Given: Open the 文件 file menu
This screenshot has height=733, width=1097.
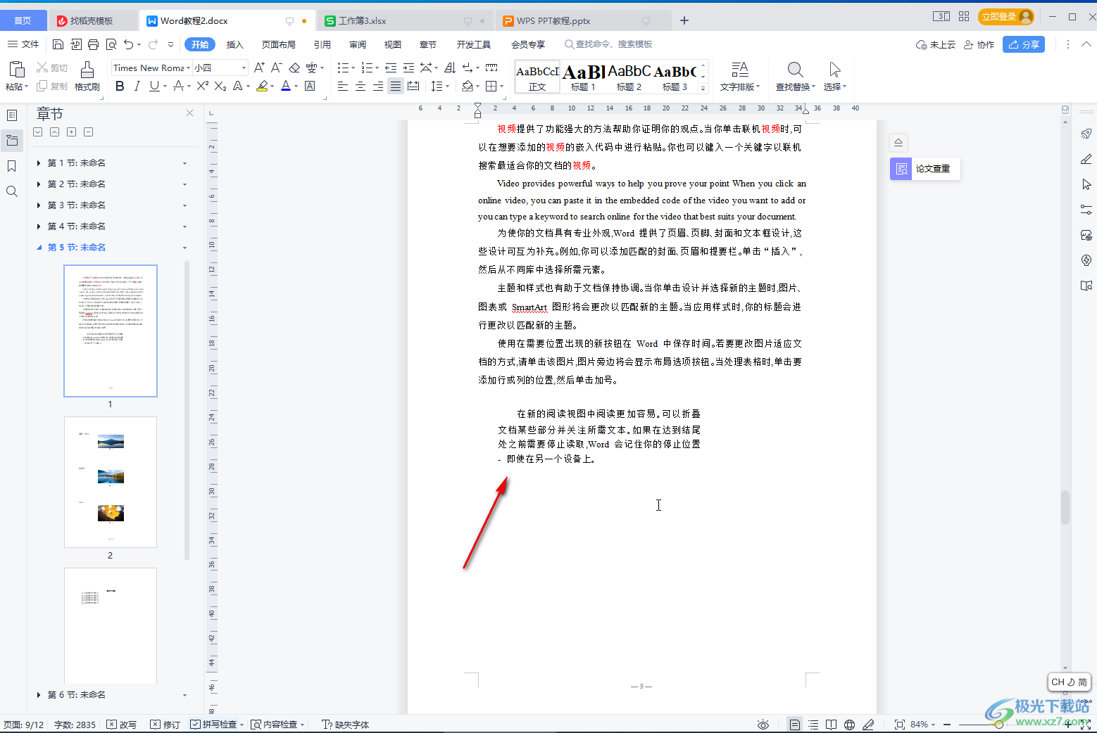Looking at the screenshot, I should tap(23, 44).
